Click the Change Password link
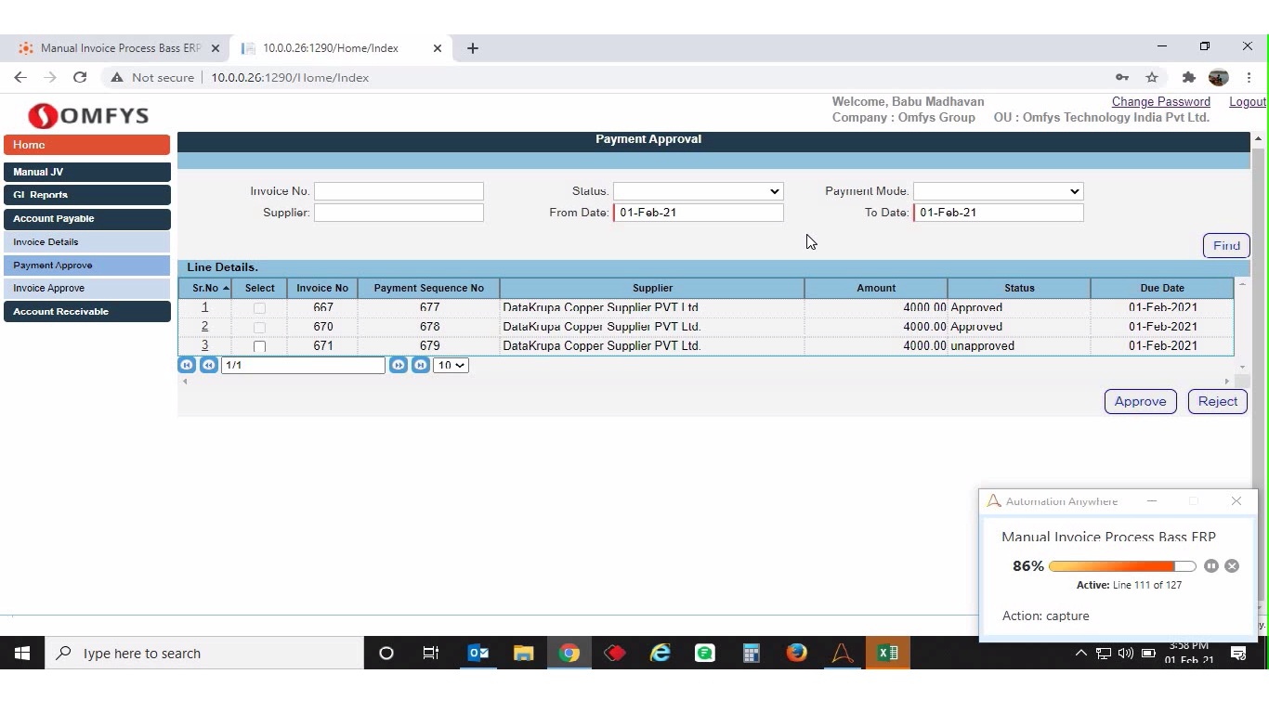 pos(1160,102)
